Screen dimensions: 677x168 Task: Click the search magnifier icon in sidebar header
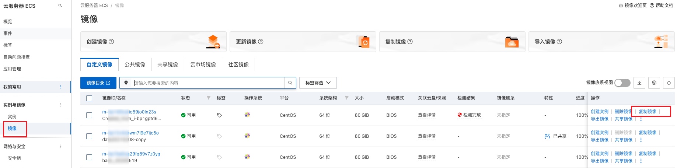pos(60,6)
